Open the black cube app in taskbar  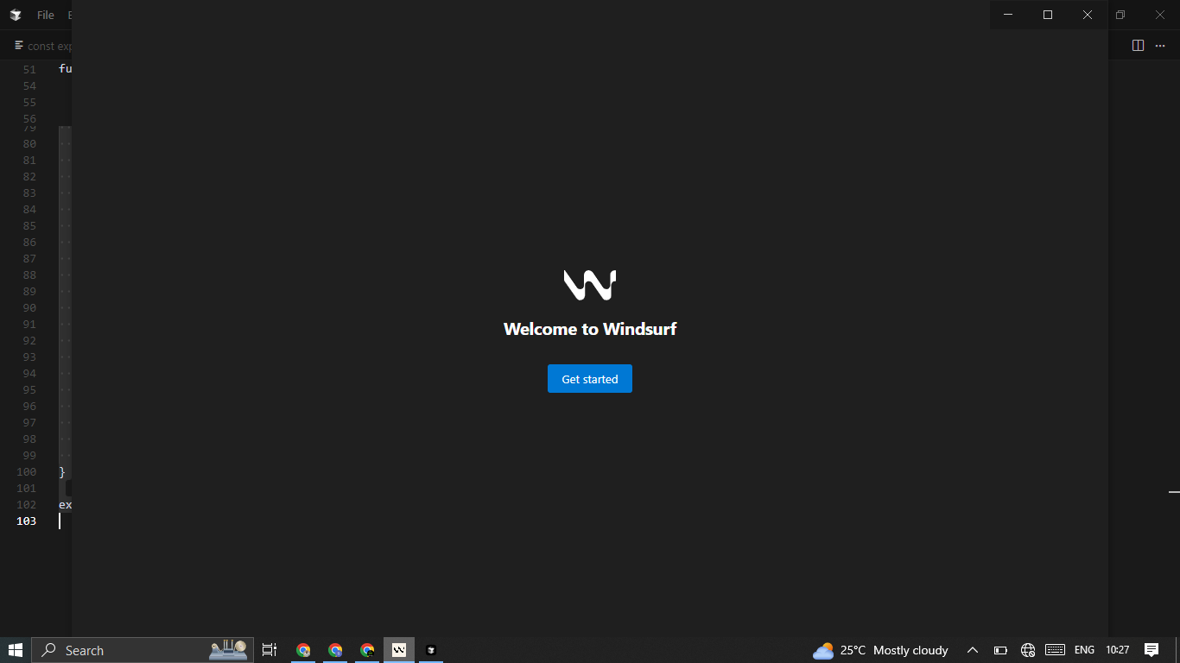coord(431,650)
